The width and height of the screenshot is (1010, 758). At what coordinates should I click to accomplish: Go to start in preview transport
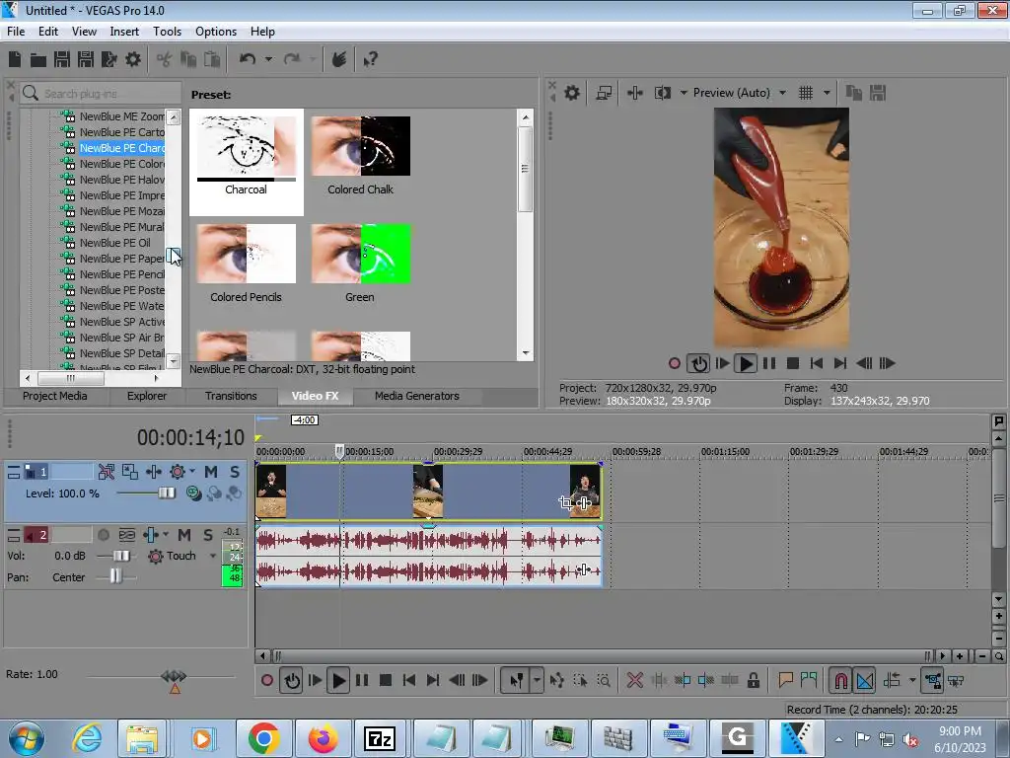click(x=816, y=363)
